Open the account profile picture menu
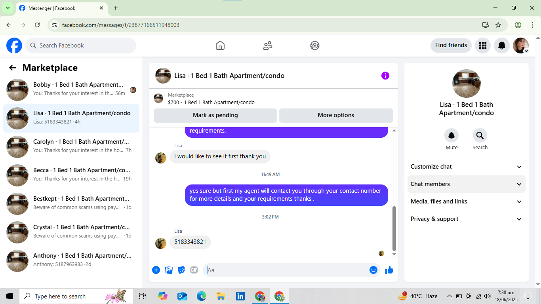The height and width of the screenshot is (304, 541). (521, 46)
